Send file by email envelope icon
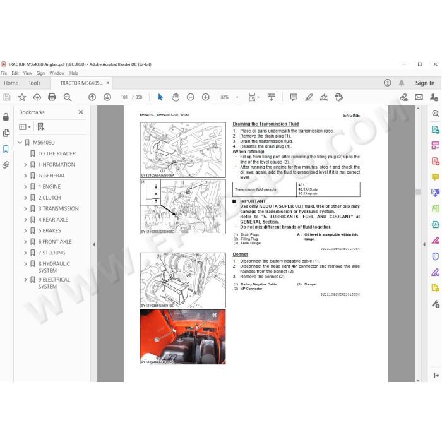The width and height of the screenshot is (442, 442). (x=419, y=97)
